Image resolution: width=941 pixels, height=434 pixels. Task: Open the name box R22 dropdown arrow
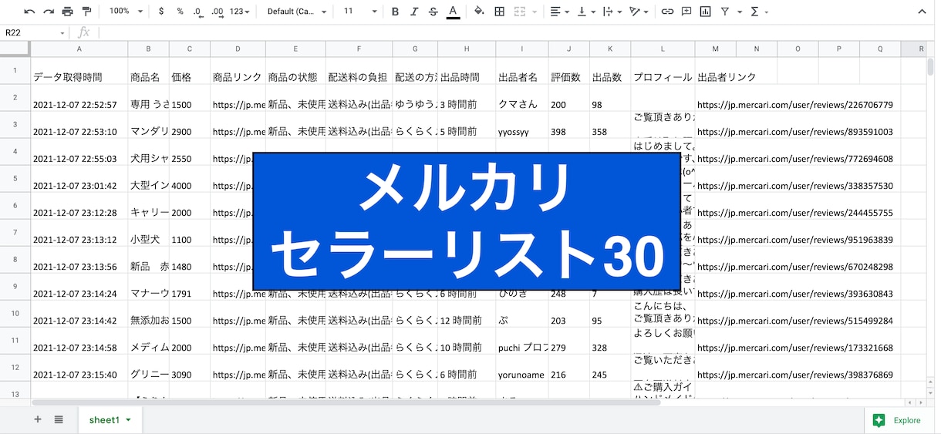click(62, 33)
